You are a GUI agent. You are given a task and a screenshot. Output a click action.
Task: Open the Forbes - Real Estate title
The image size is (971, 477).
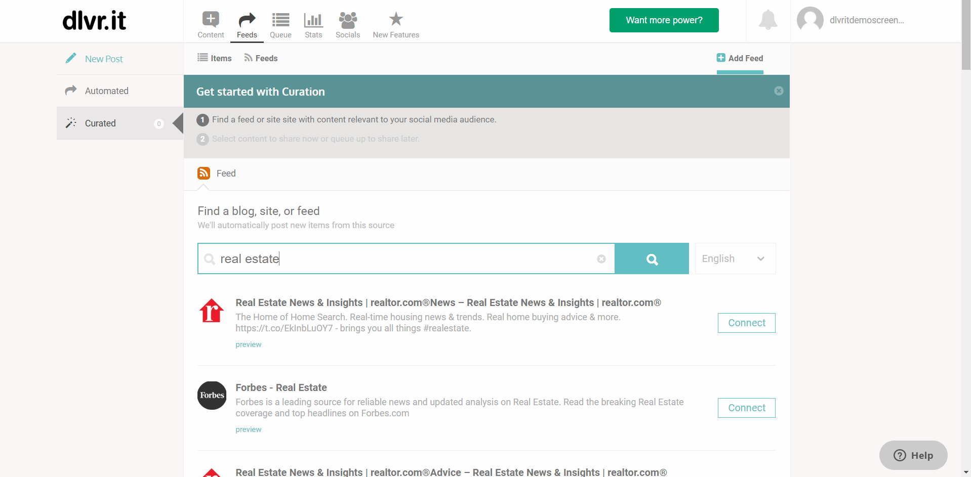(281, 387)
